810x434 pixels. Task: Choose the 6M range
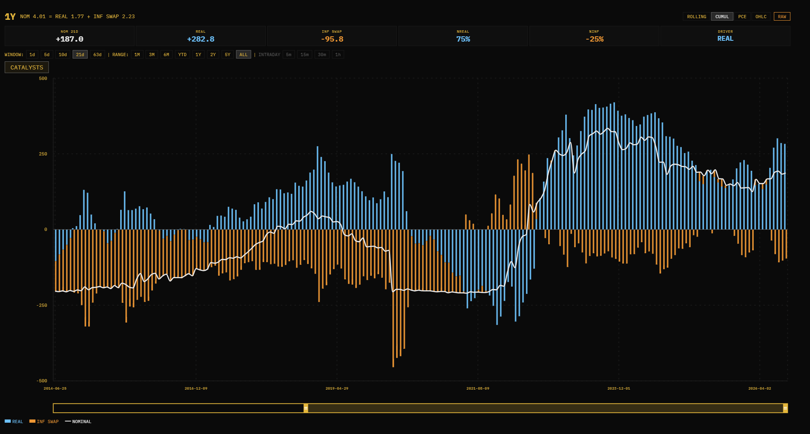point(166,55)
